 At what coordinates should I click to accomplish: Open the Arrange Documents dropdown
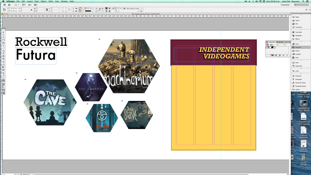tap(36, 5)
